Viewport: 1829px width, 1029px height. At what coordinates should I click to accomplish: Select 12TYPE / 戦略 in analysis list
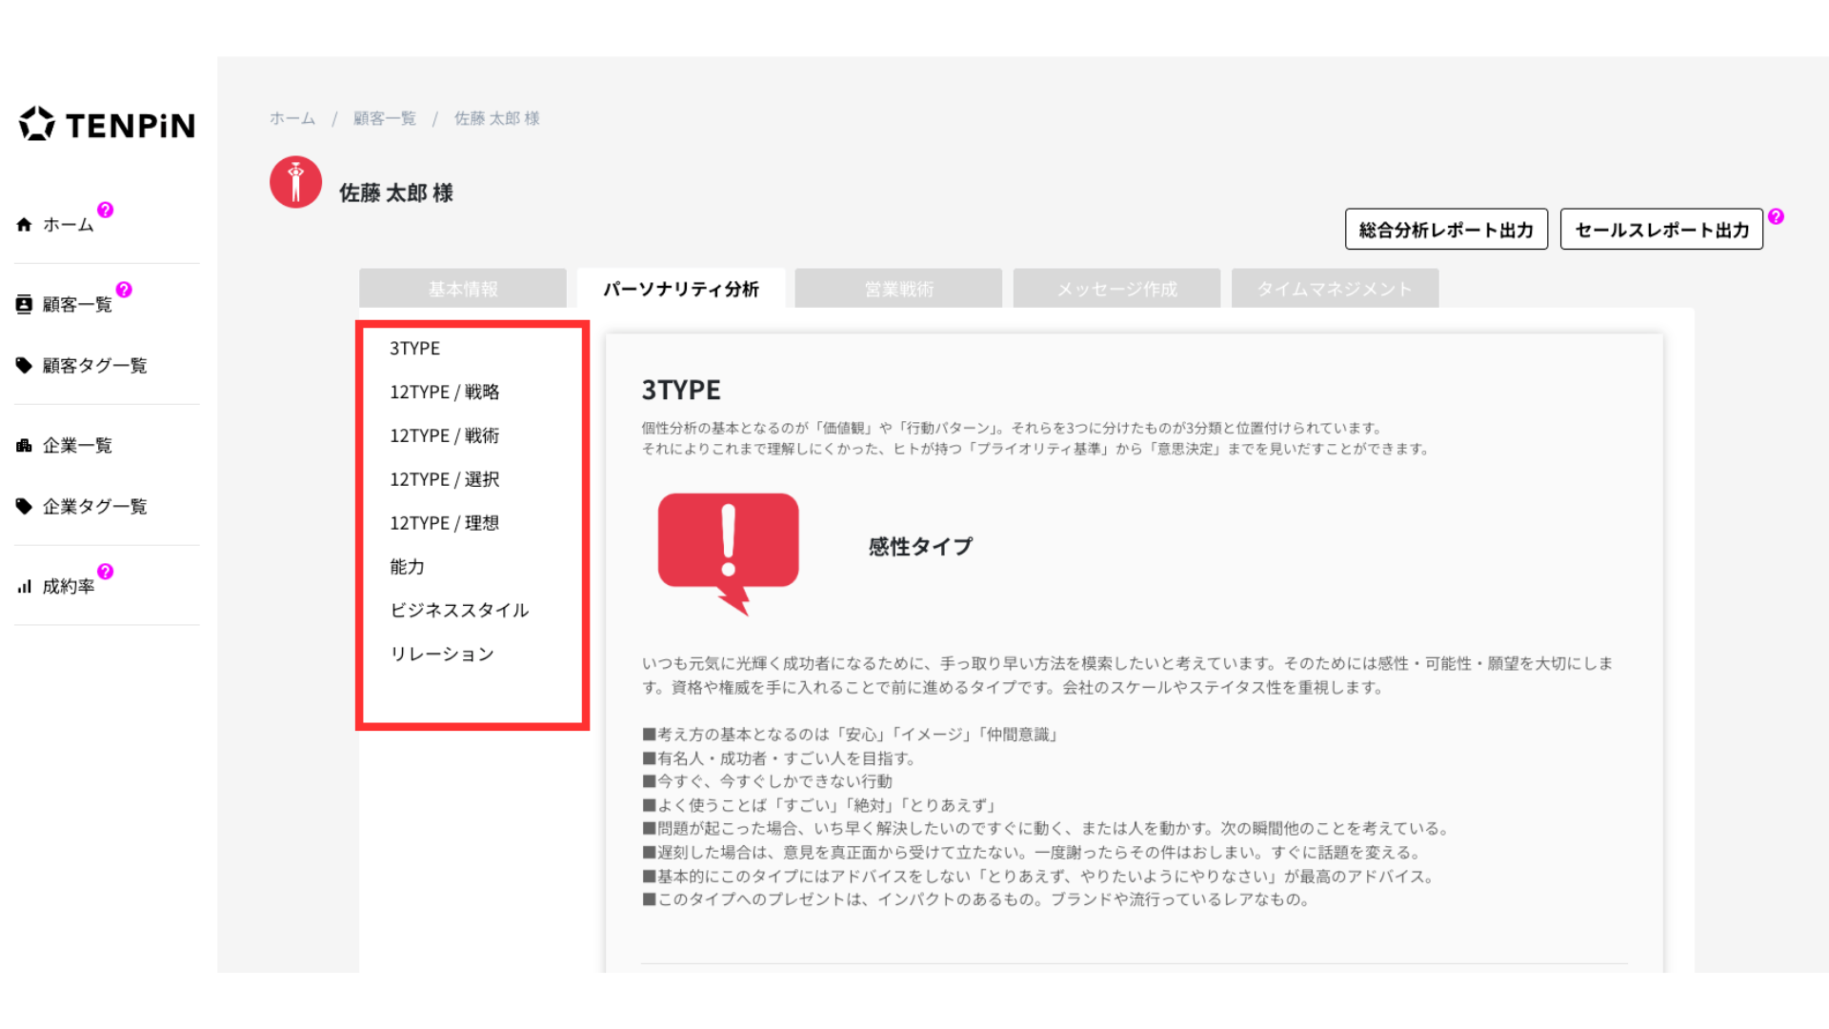pyautogui.click(x=444, y=392)
